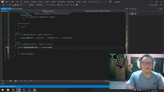Open the Propiedades panel options dropdown
Viewport: 164px width, 92px height.
click(158, 9)
